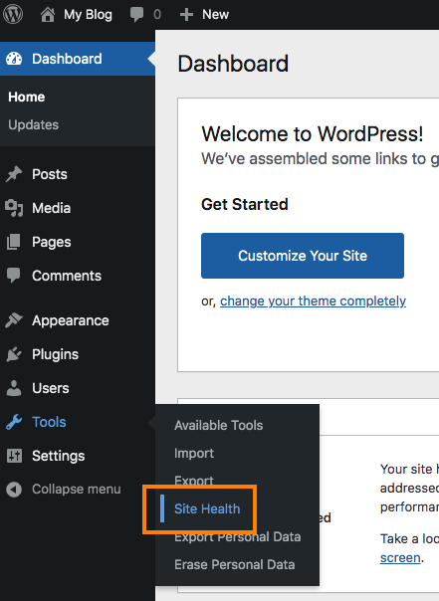Click the plus icon next to New
Image resolution: width=439 pixels, height=601 pixels.
click(x=186, y=15)
